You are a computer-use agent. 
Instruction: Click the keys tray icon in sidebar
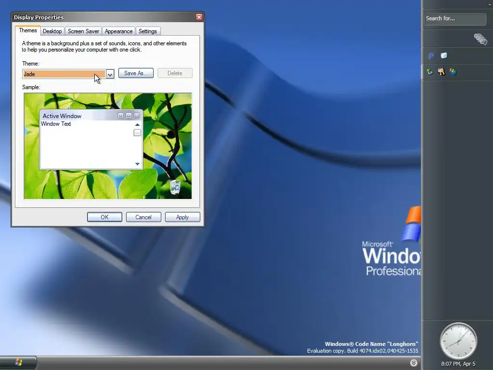441,72
